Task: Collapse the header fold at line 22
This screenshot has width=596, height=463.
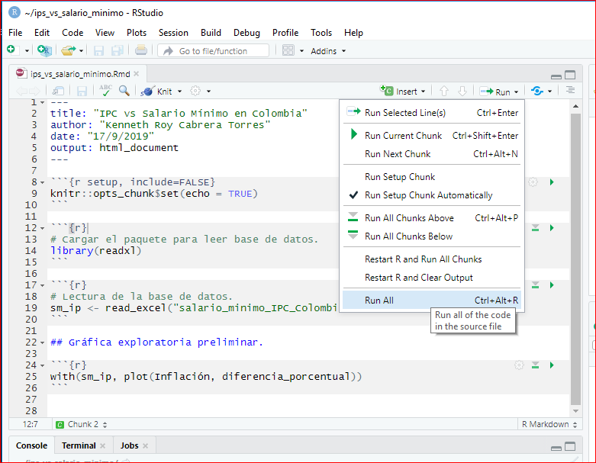Action: [42, 342]
